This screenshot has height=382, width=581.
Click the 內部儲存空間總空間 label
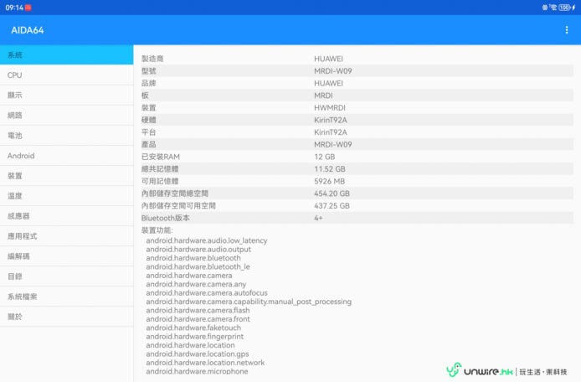coord(174,194)
